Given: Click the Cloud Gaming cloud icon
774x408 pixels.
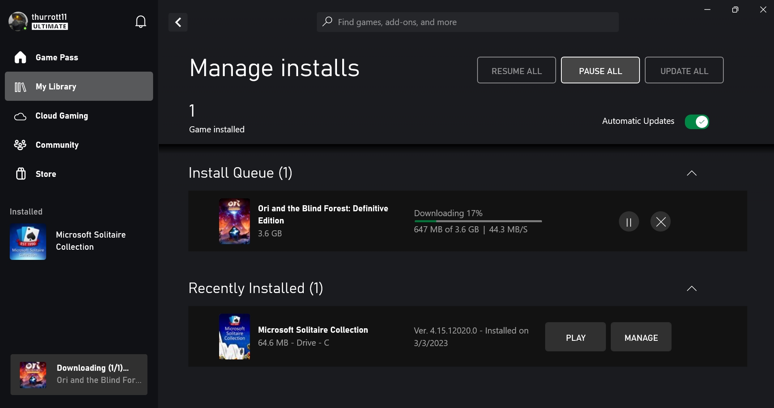Looking at the screenshot, I should 20,116.
